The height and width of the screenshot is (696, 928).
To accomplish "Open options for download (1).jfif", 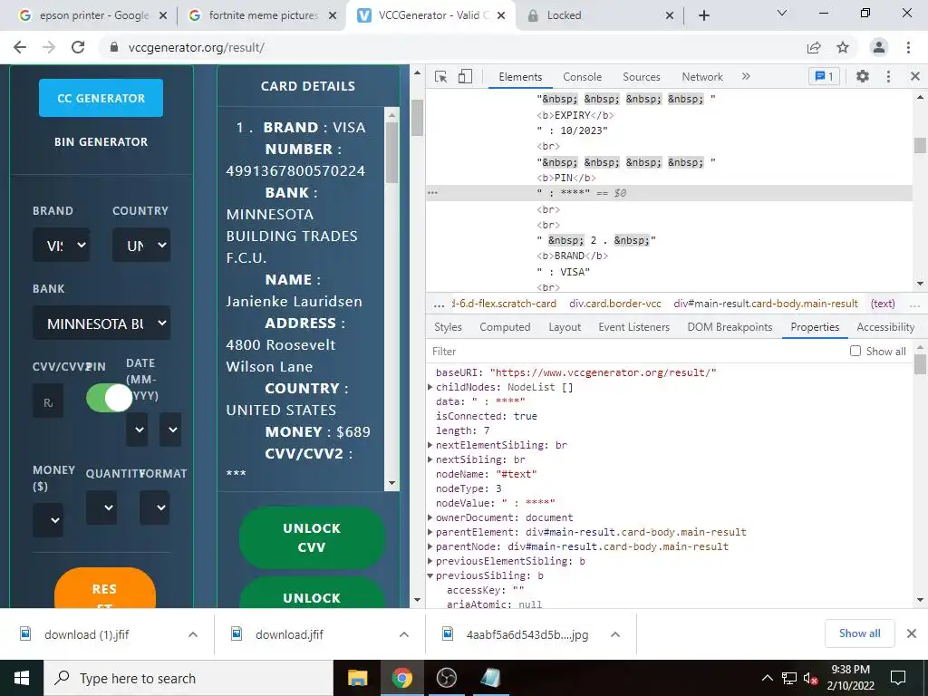I will point(193,634).
